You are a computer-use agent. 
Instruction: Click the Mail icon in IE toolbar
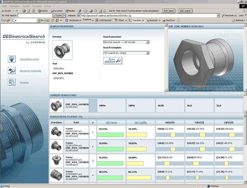[x=85, y=11]
